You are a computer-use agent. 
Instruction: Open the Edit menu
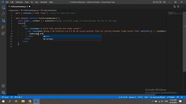[12, 2]
